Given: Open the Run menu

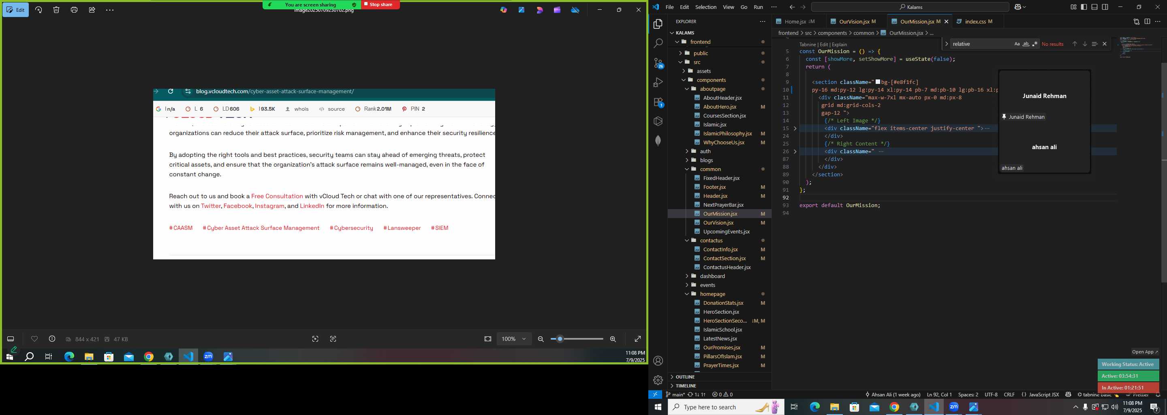Looking at the screenshot, I should point(758,7).
